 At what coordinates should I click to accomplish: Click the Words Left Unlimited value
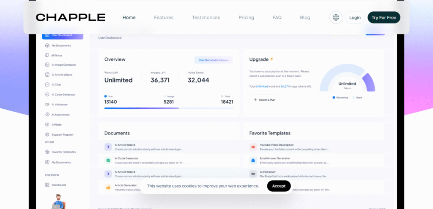(118, 80)
